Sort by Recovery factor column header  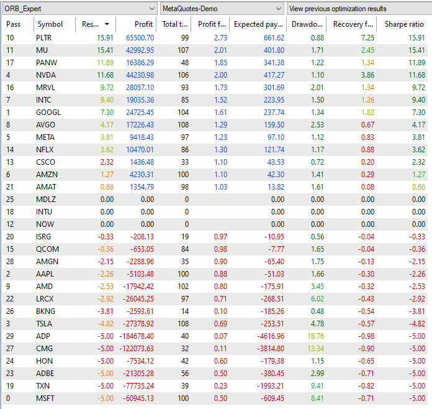coord(351,24)
